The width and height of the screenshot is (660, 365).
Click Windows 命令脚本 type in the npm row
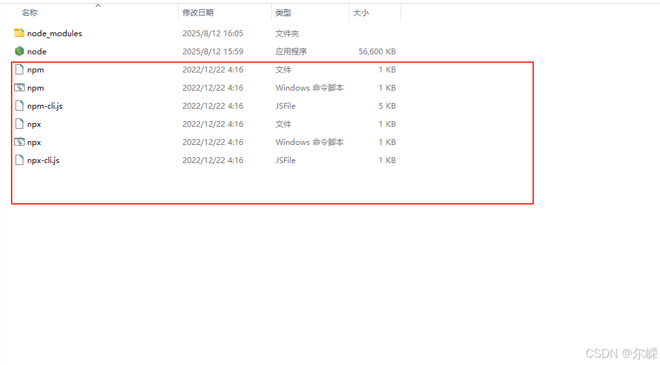tap(309, 87)
